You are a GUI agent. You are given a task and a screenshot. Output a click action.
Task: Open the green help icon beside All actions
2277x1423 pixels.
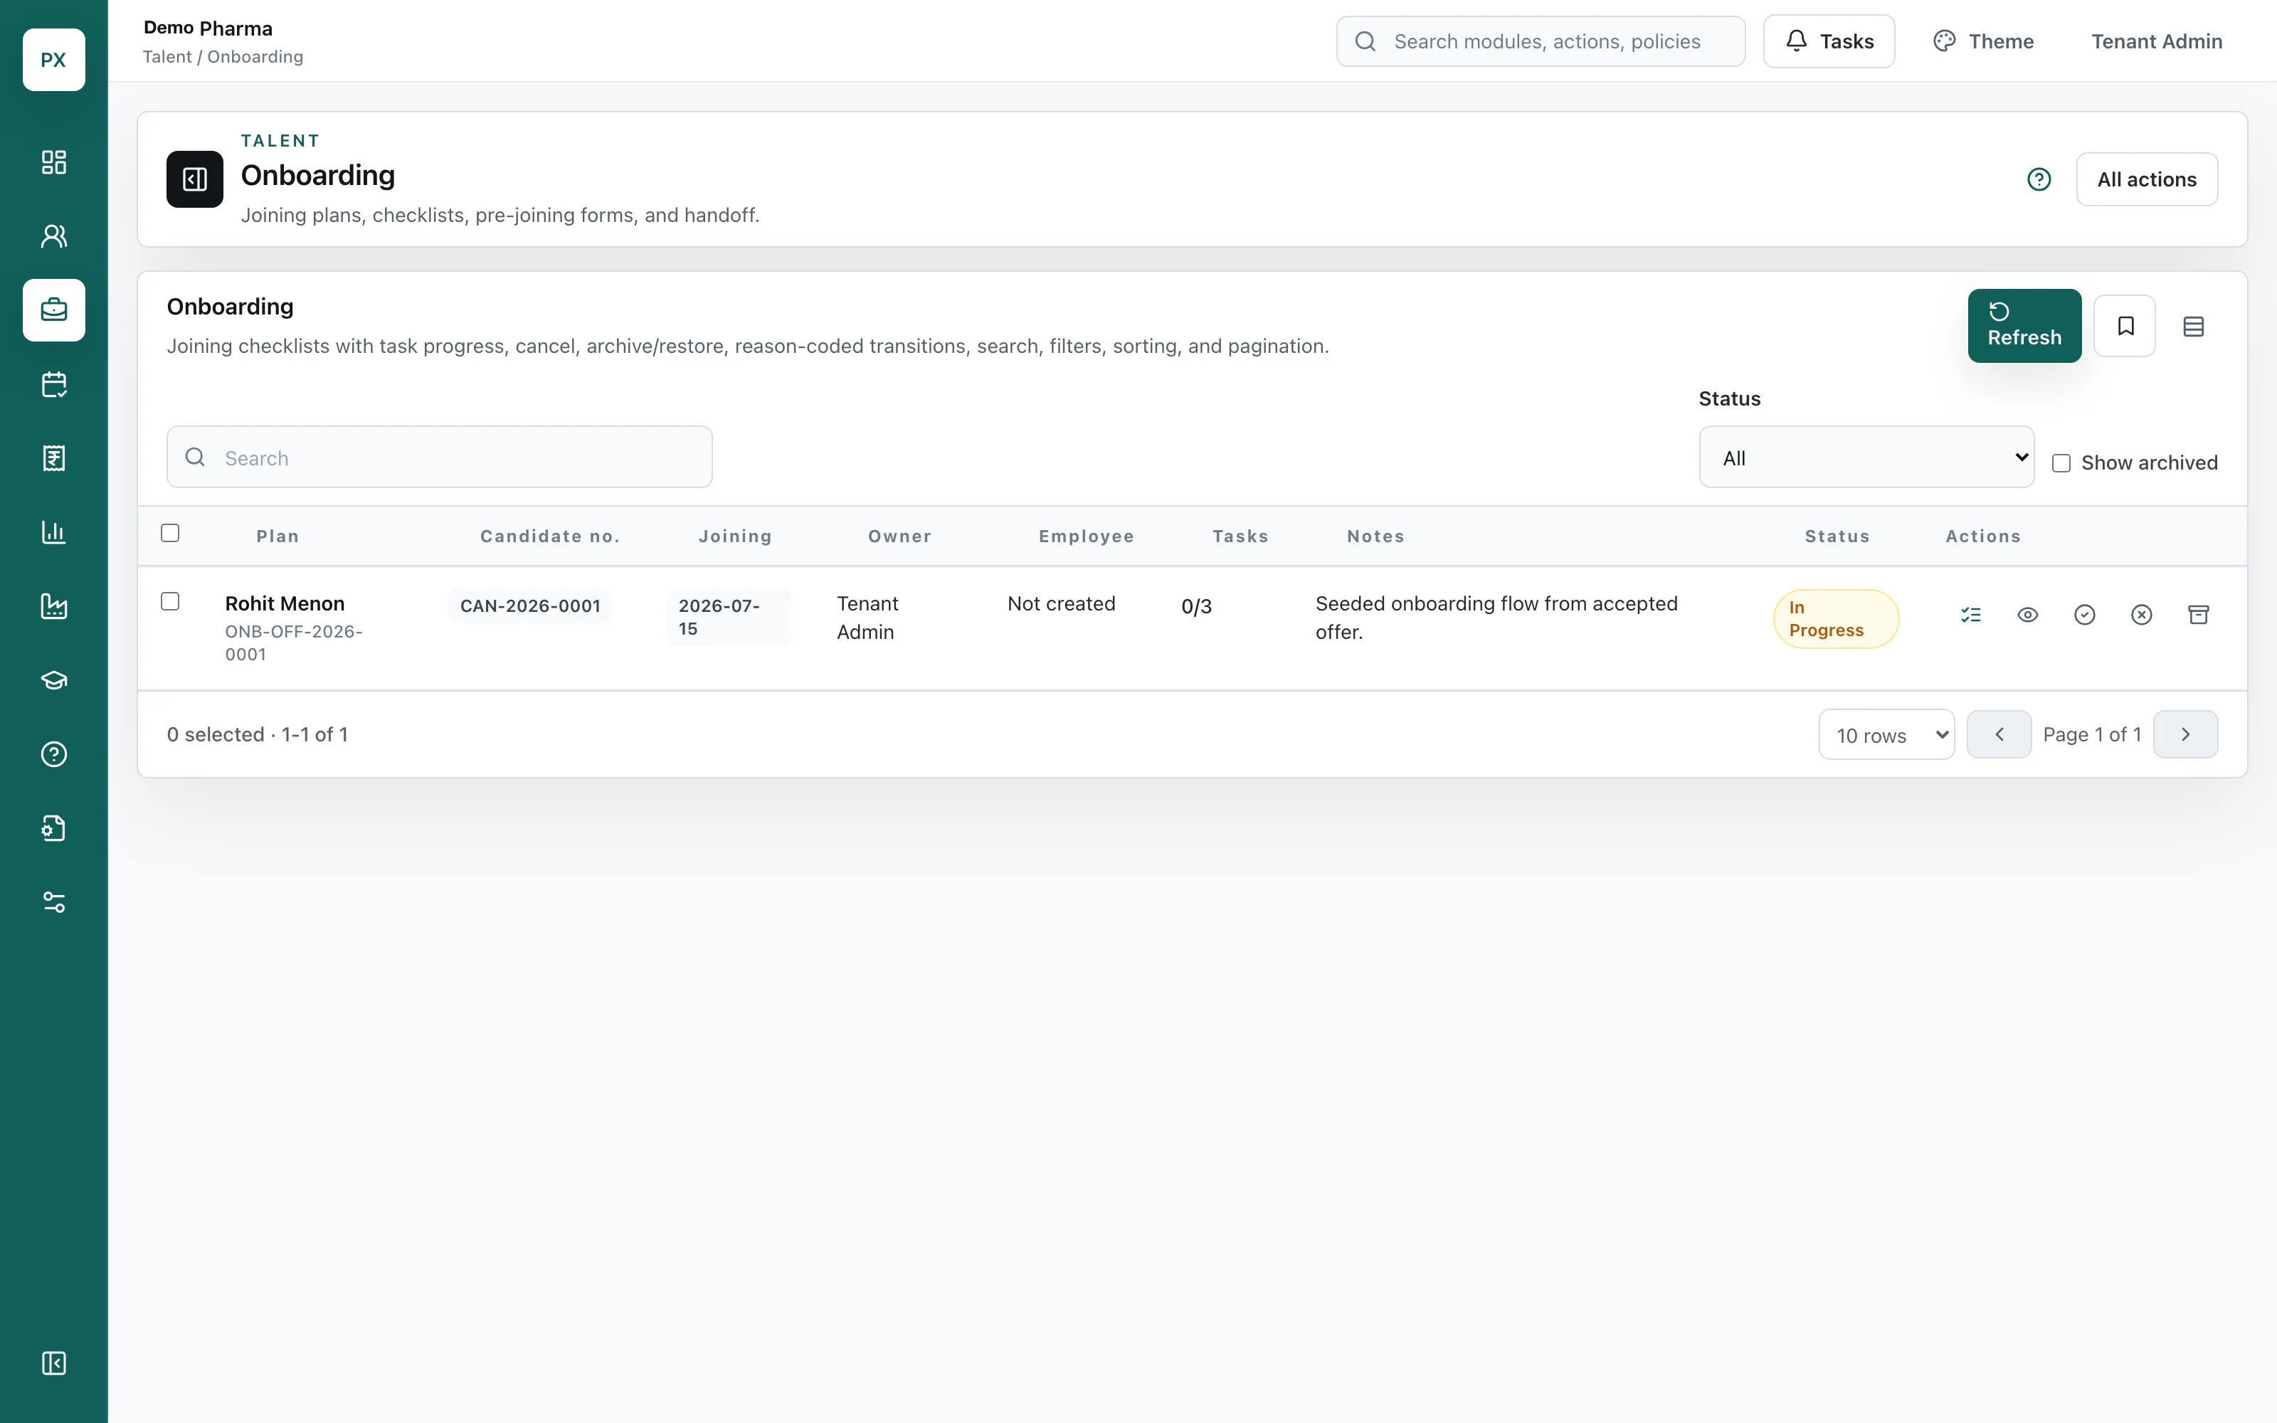point(2038,179)
